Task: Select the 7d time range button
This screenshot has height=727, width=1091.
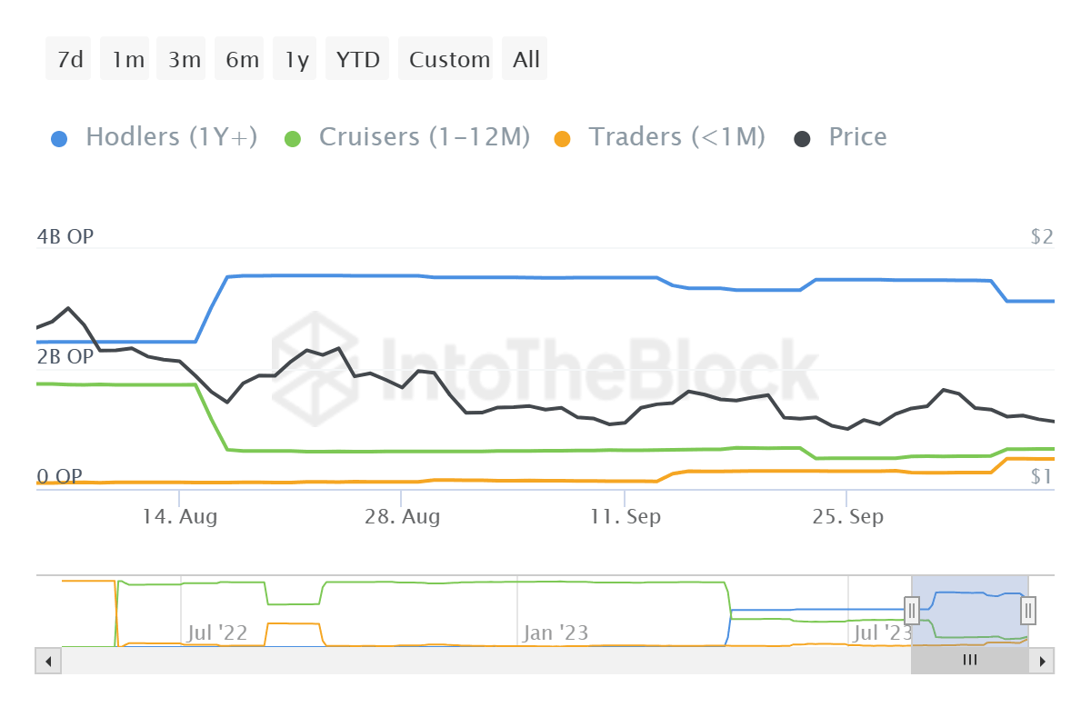Action: pyautogui.click(x=69, y=60)
